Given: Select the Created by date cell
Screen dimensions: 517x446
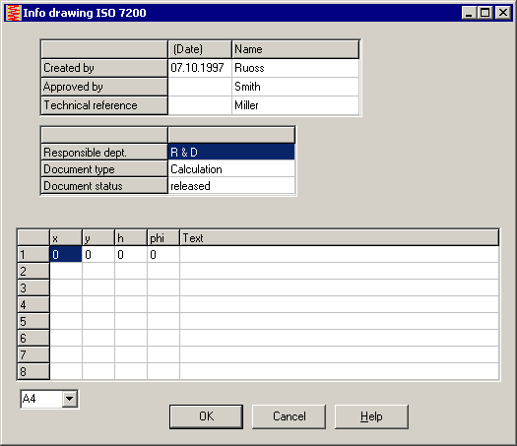Looking at the screenshot, I should coord(200,68).
